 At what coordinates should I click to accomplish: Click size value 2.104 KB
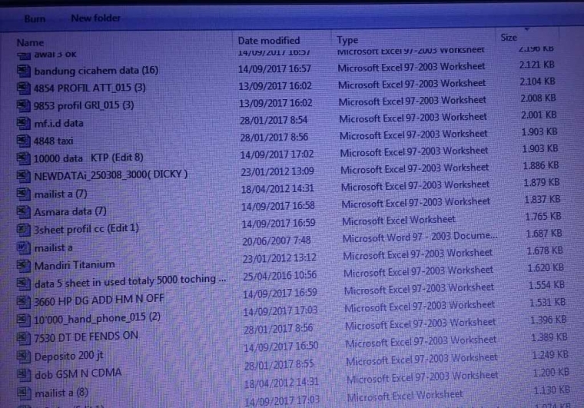point(537,81)
